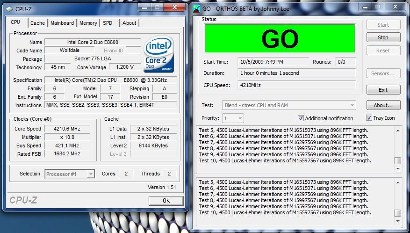Viewport: 410px width, 233px height.
Task: Toggle the Additional notification checkbox
Action: (x=301, y=118)
